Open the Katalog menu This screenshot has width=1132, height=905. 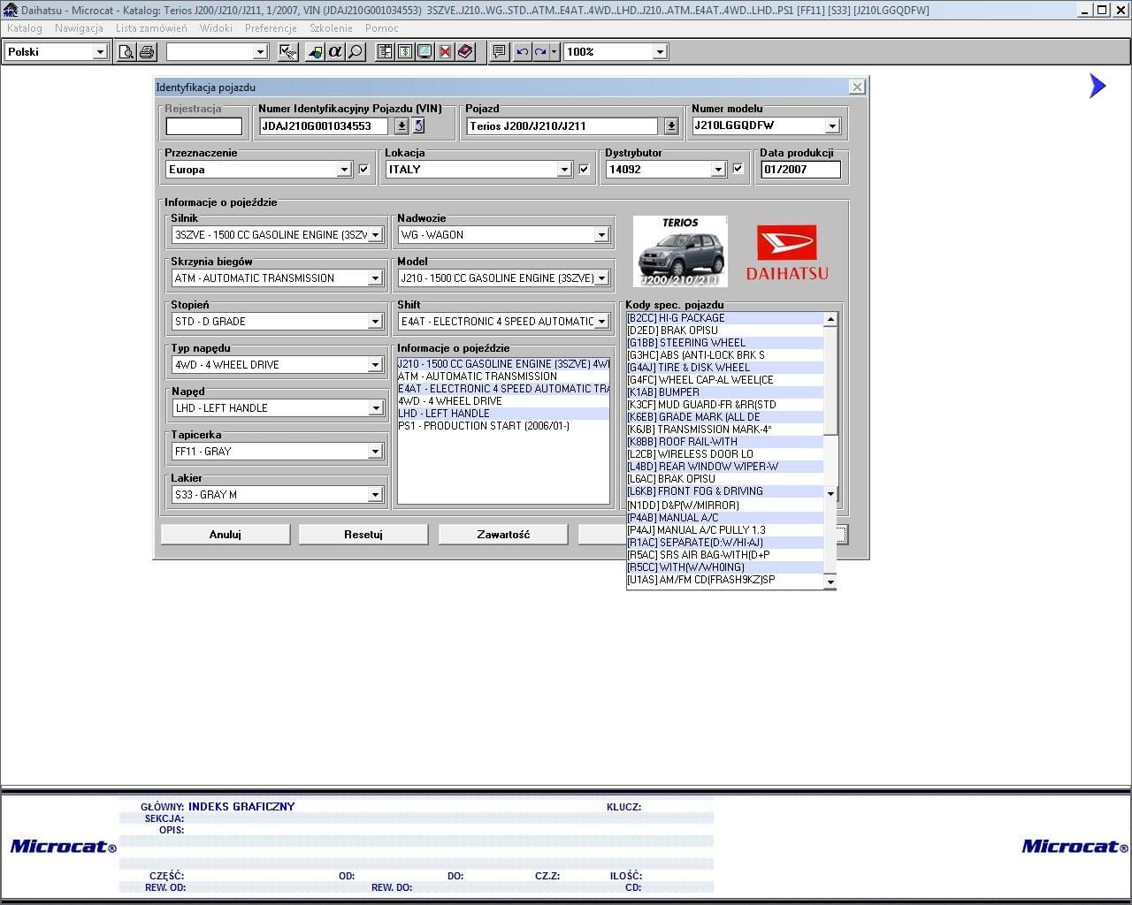[x=25, y=28]
